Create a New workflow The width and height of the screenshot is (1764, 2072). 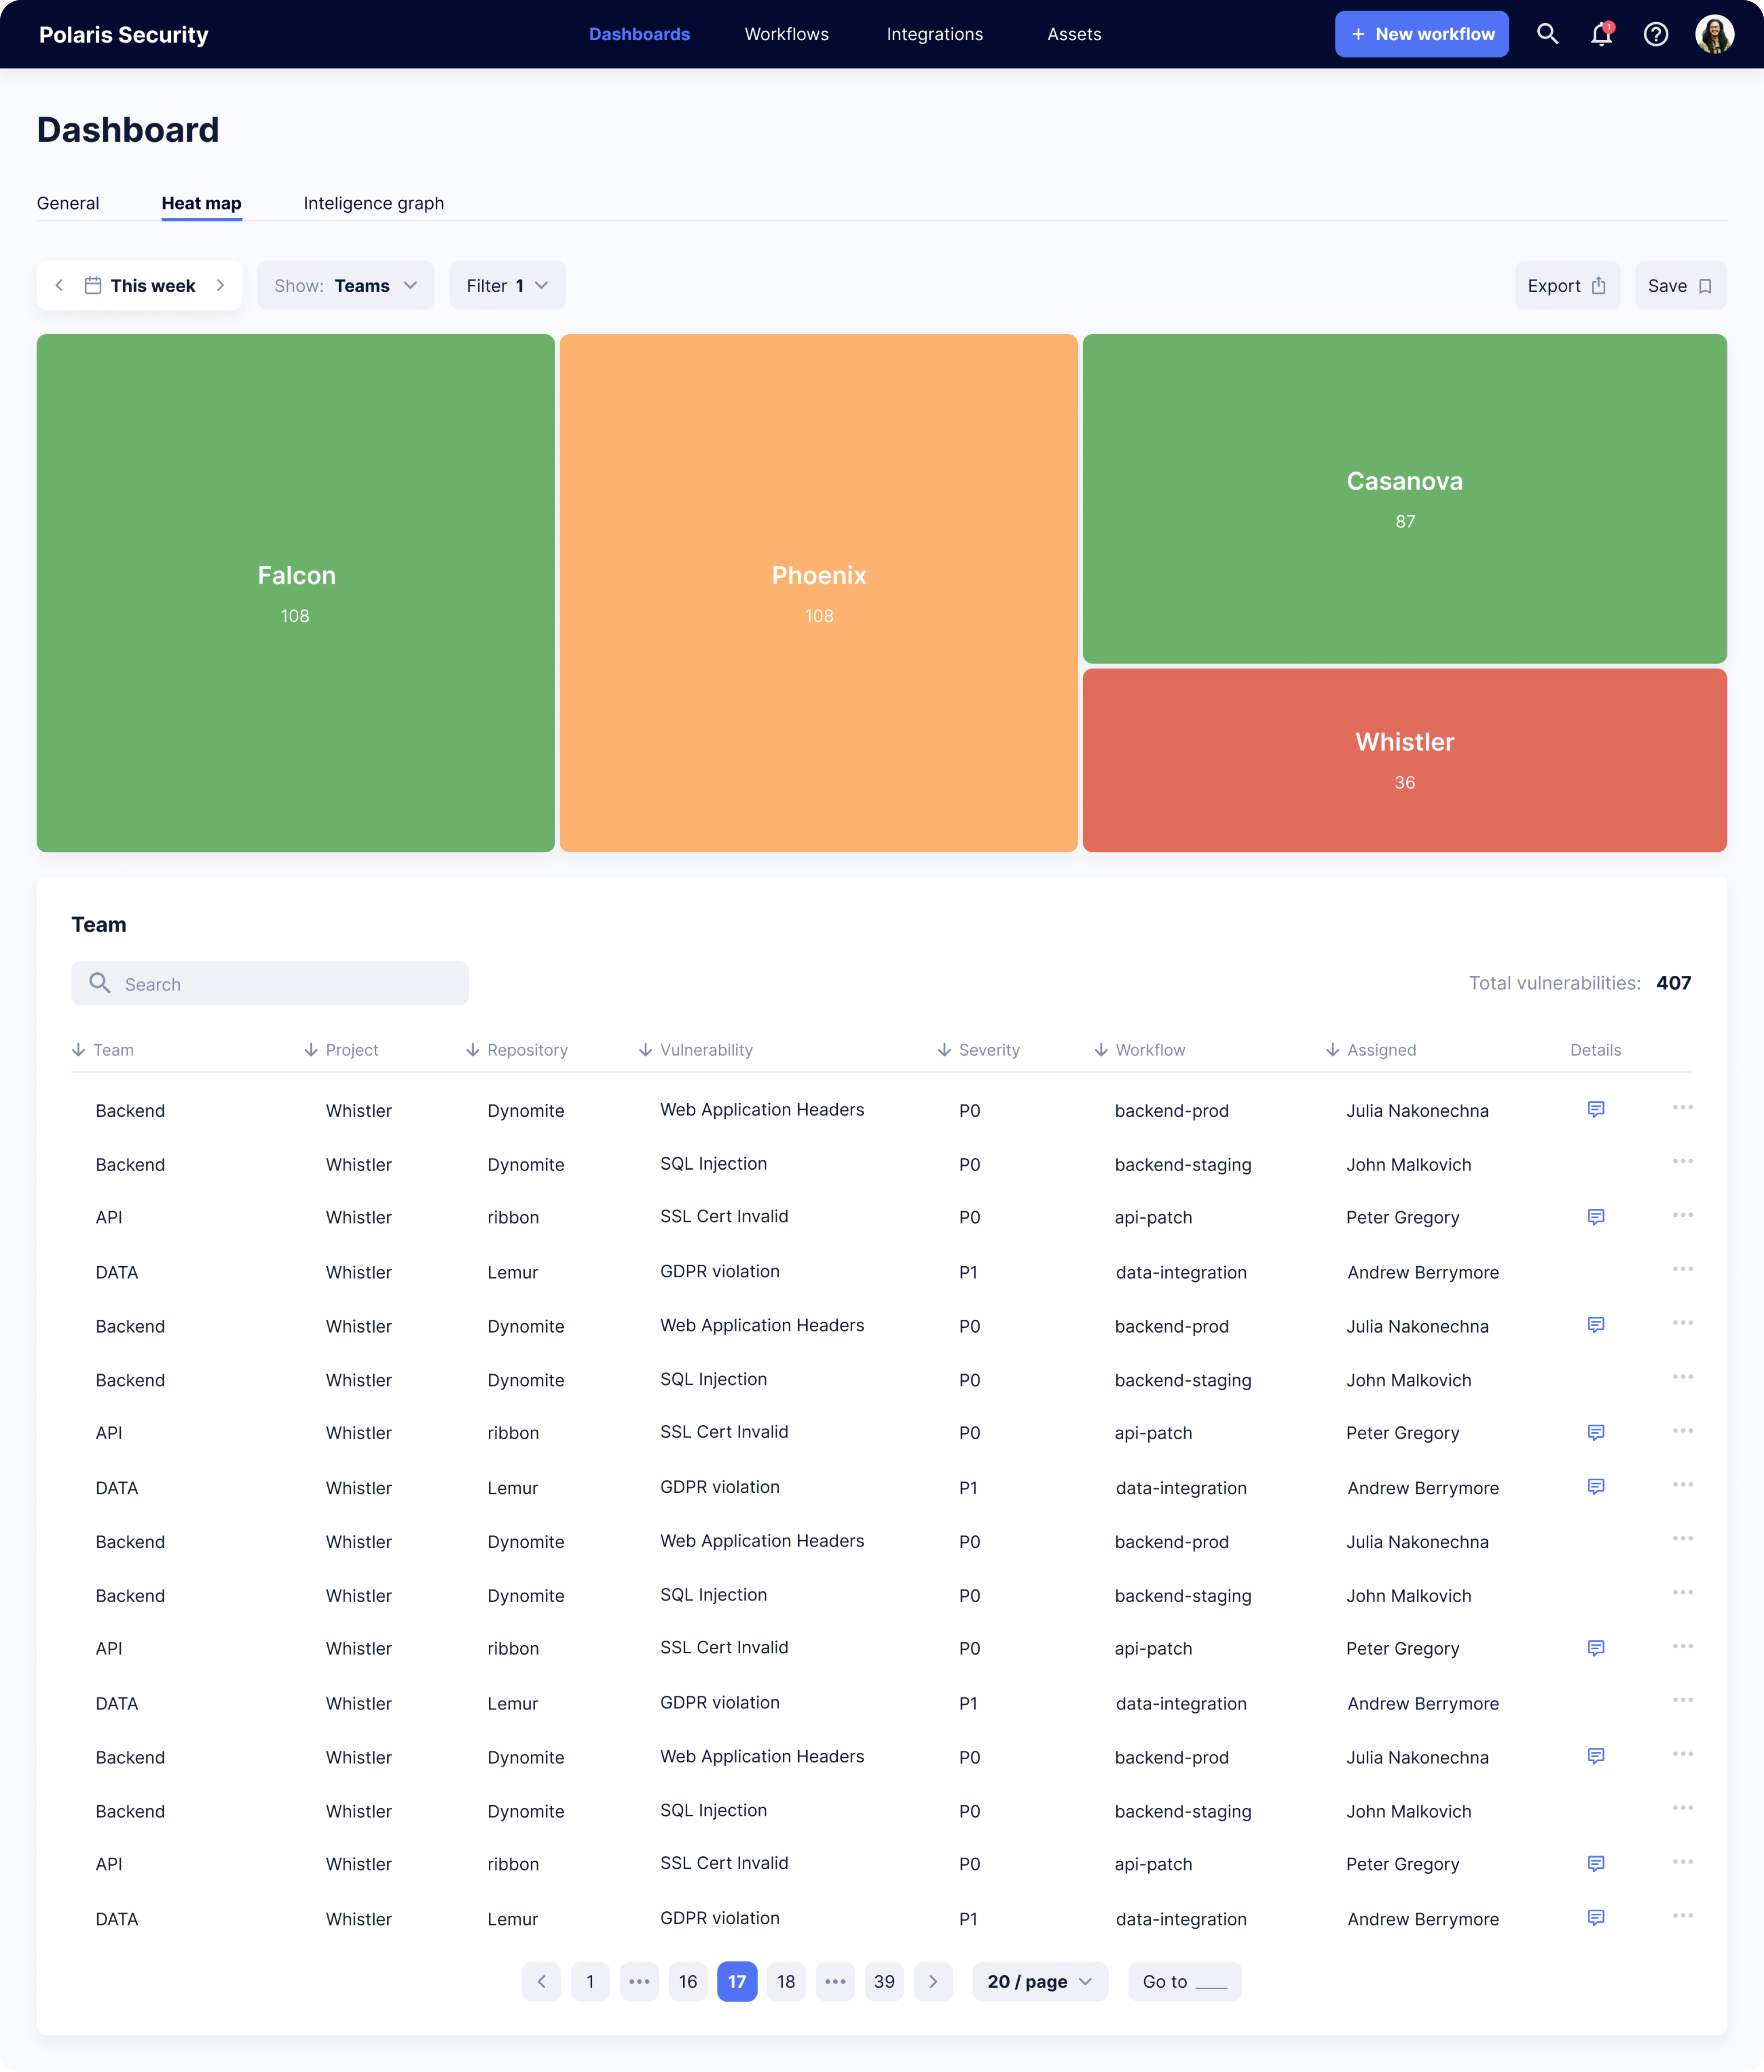[1421, 34]
